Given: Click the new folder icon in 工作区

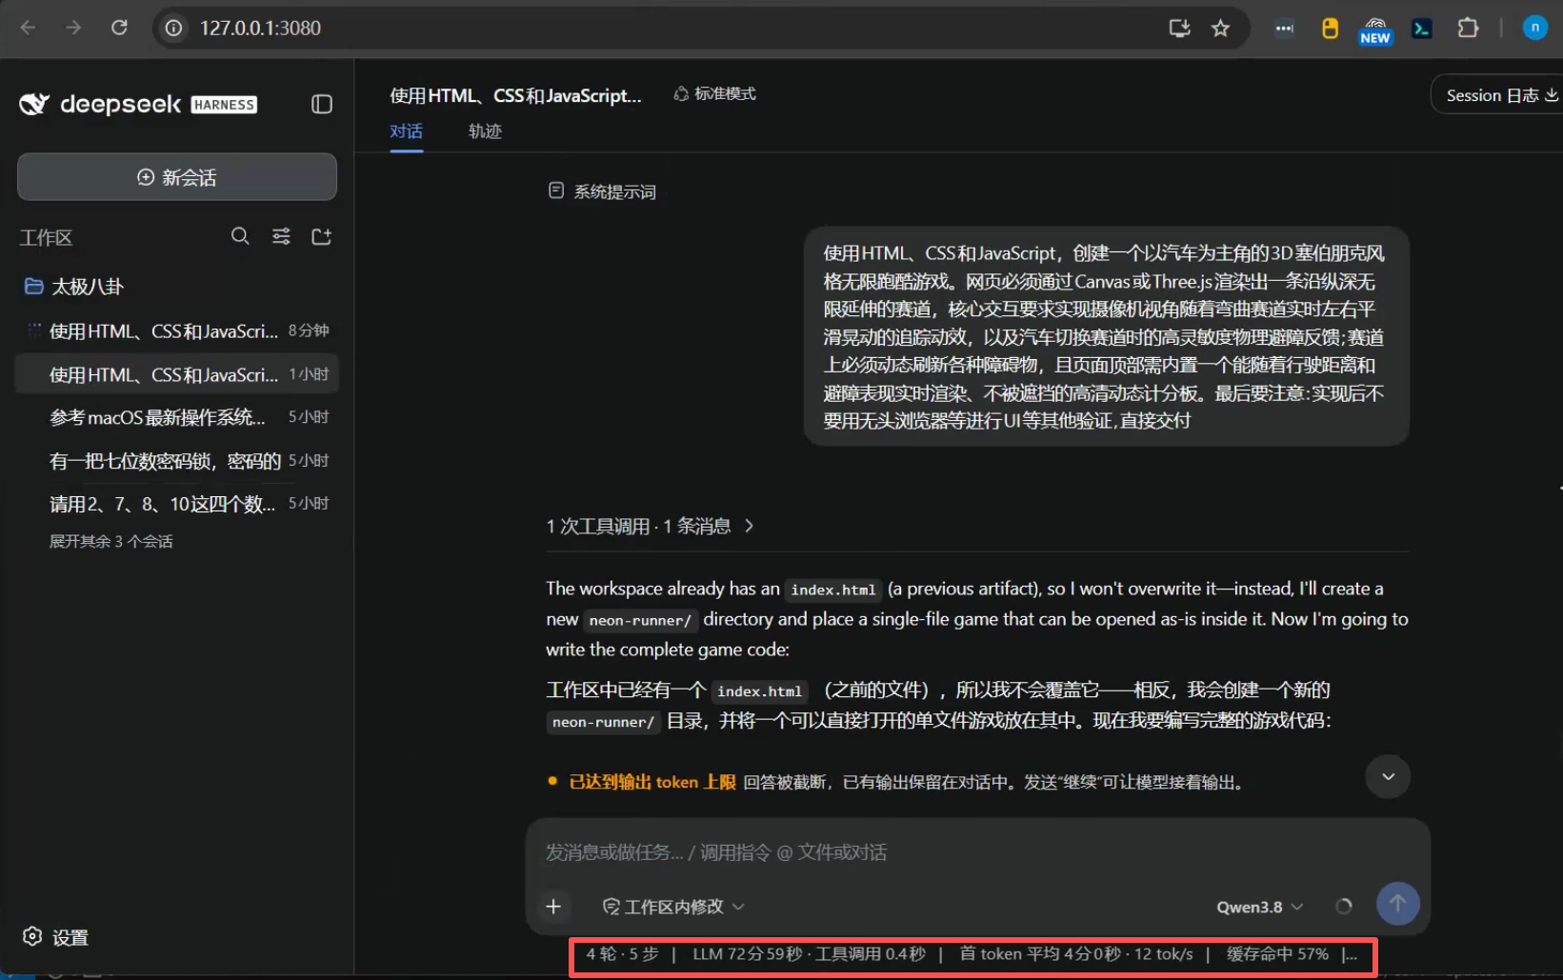Looking at the screenshot, I should (x=322, y=236).
